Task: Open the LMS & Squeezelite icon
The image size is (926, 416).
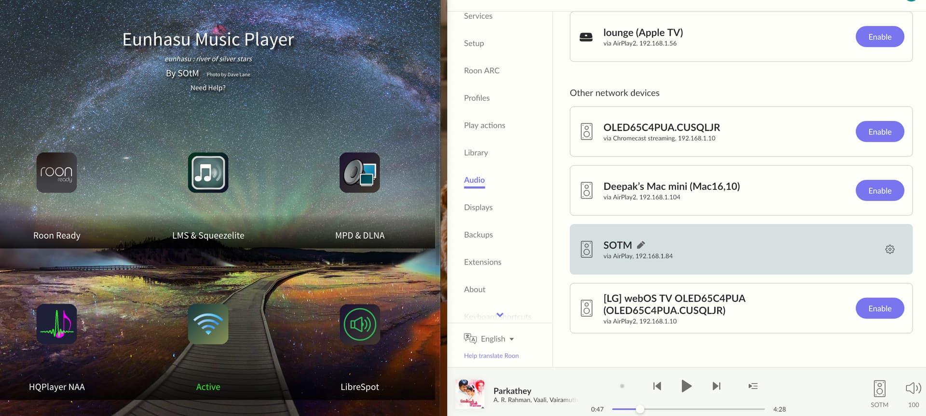Action: (x=208, y=173)
